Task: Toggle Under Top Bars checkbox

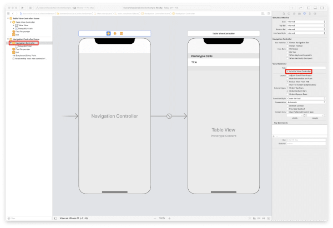Action: (x=287, y=88)
